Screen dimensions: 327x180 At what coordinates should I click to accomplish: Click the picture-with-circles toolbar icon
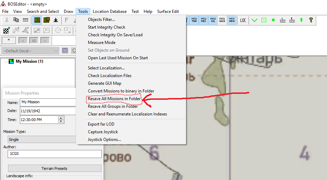click(37, 30)
